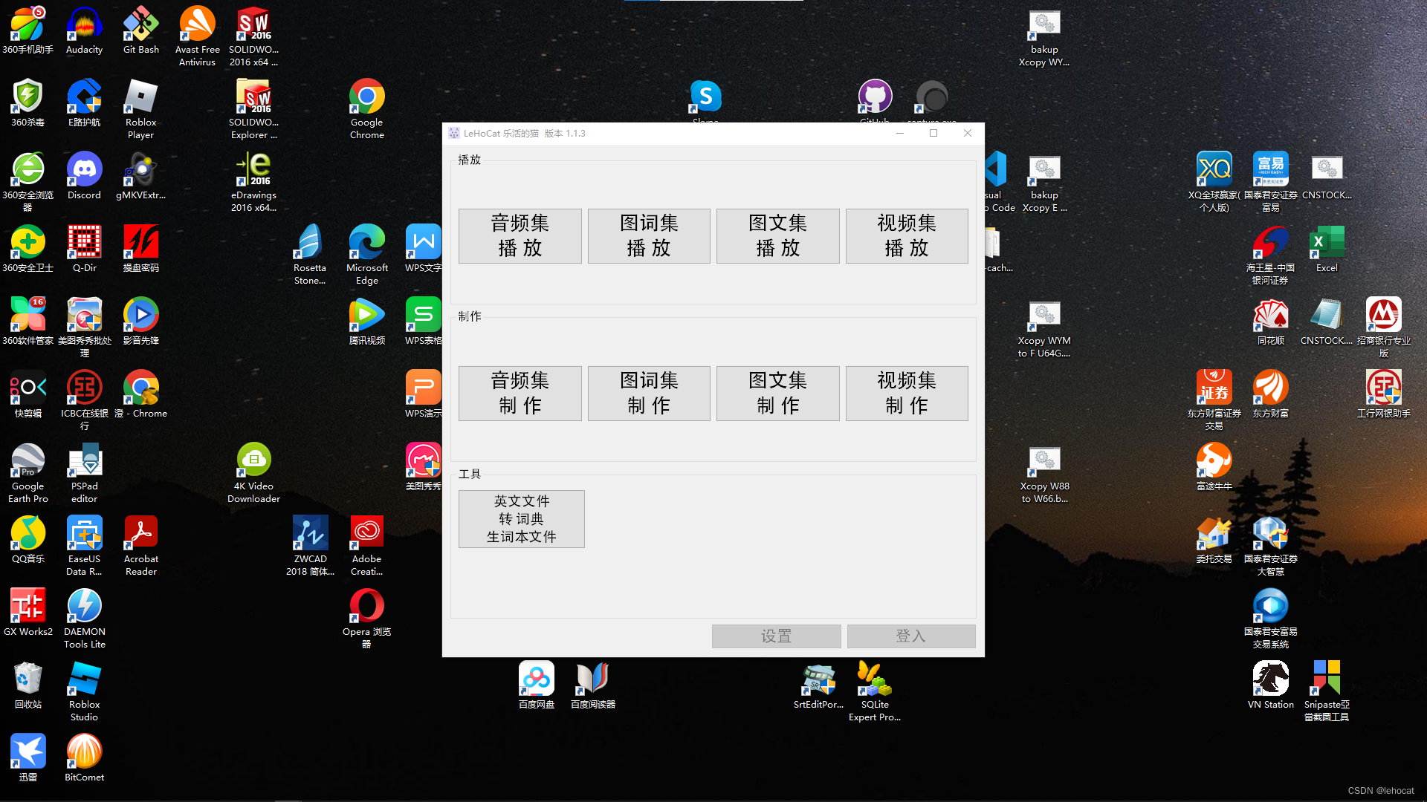This screenshot has width=1427, height=802.
Task: Click the 音频集 播放 button
Action: tap(520, 235)
